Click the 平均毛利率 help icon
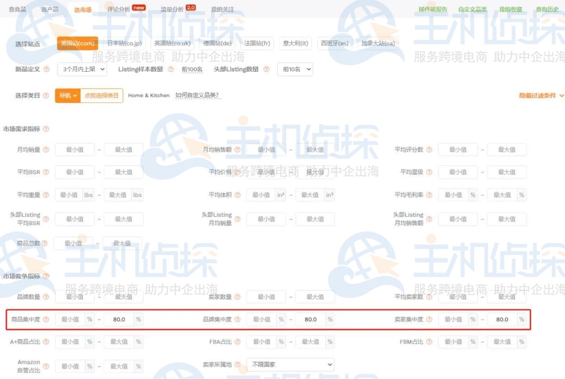The height and width of the screenshot is (379, 565). pos(429,194)
